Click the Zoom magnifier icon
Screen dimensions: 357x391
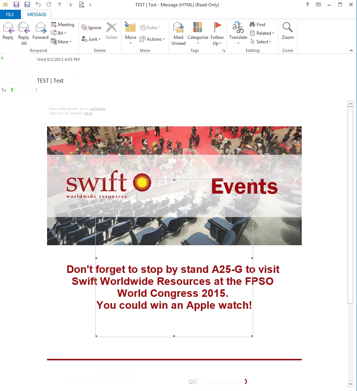click(288, 27)
